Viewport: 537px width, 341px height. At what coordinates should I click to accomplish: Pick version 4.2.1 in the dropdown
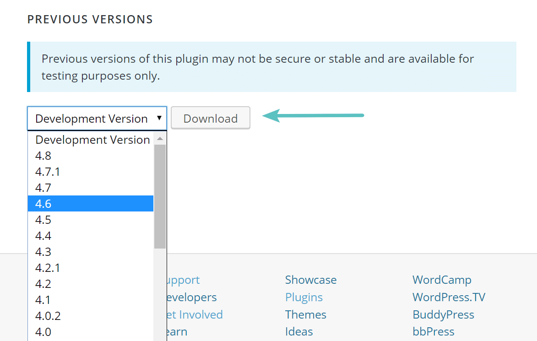(48, 267)
